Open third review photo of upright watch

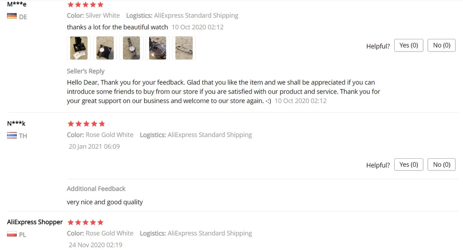tap(131, 48)
